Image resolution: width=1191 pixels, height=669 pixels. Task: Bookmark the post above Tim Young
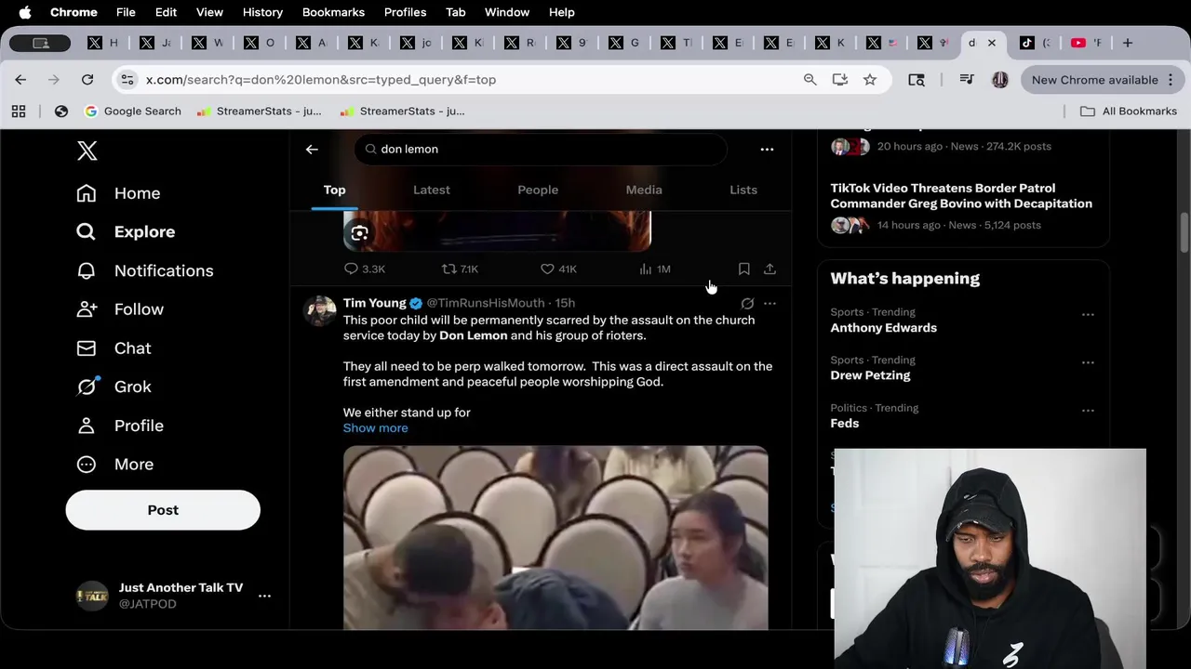tap(743, 269)
